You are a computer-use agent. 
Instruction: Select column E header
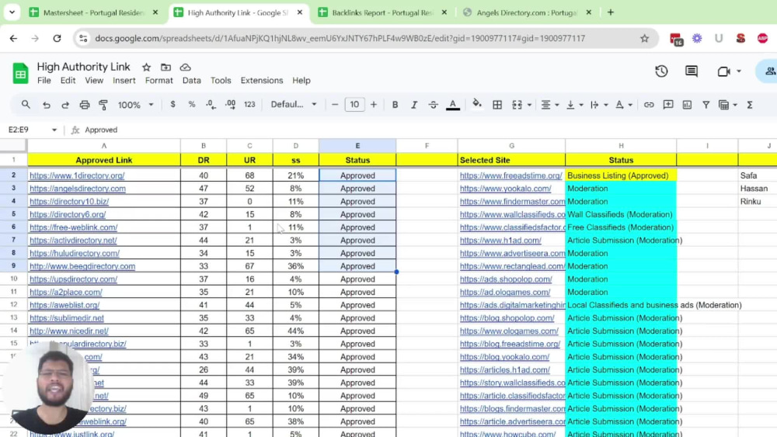point(357,145)
